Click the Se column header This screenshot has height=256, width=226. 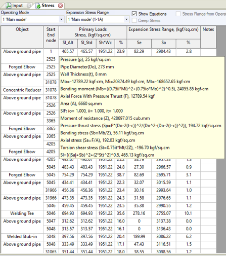coord(139,44)
